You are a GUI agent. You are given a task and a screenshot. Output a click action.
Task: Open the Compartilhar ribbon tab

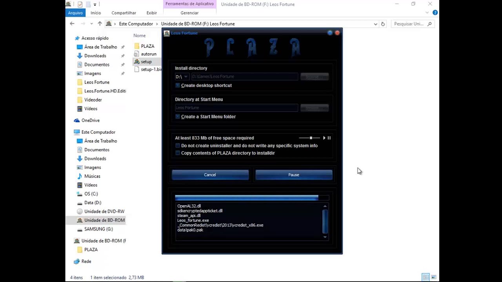(x=124, y=13)
